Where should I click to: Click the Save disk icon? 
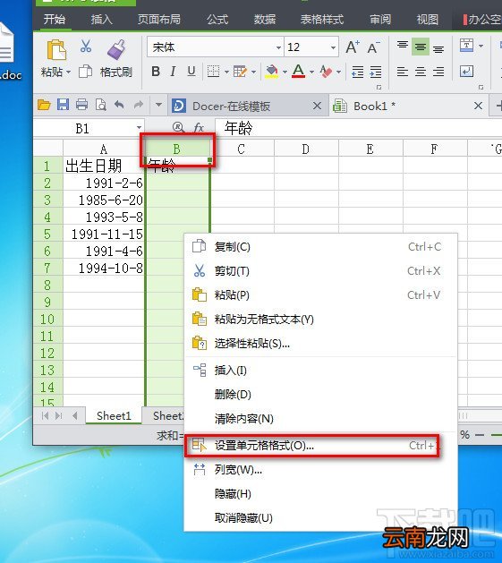(x=64, y=105)
